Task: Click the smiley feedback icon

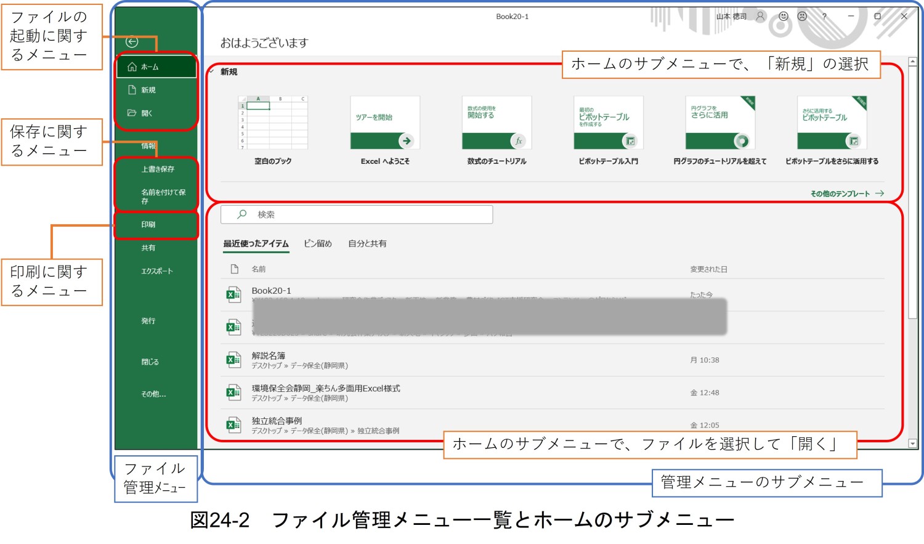Action: pos(784,17)
